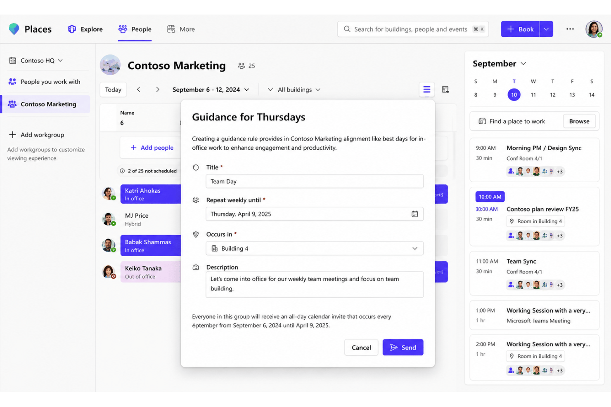Click the Browse button
Viewport: 611px width, 407px height.
tap(579, 121)
